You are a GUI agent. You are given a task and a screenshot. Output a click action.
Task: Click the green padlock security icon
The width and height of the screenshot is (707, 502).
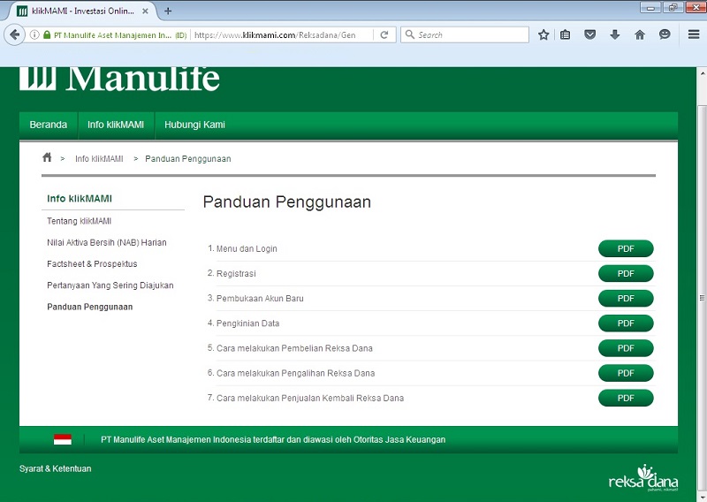(x=47, y=34)
